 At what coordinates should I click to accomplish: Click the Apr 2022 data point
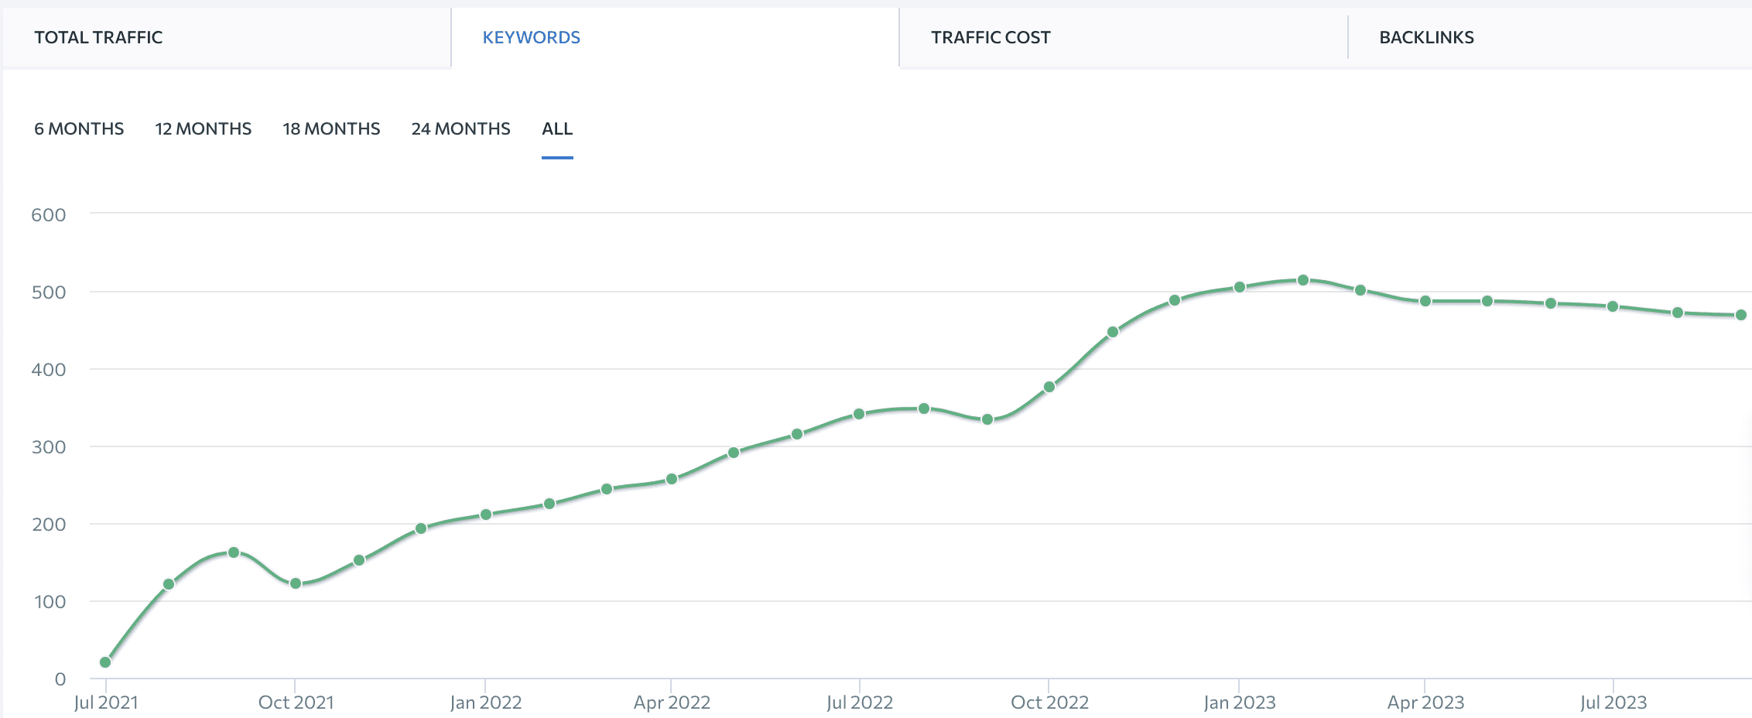672,479
